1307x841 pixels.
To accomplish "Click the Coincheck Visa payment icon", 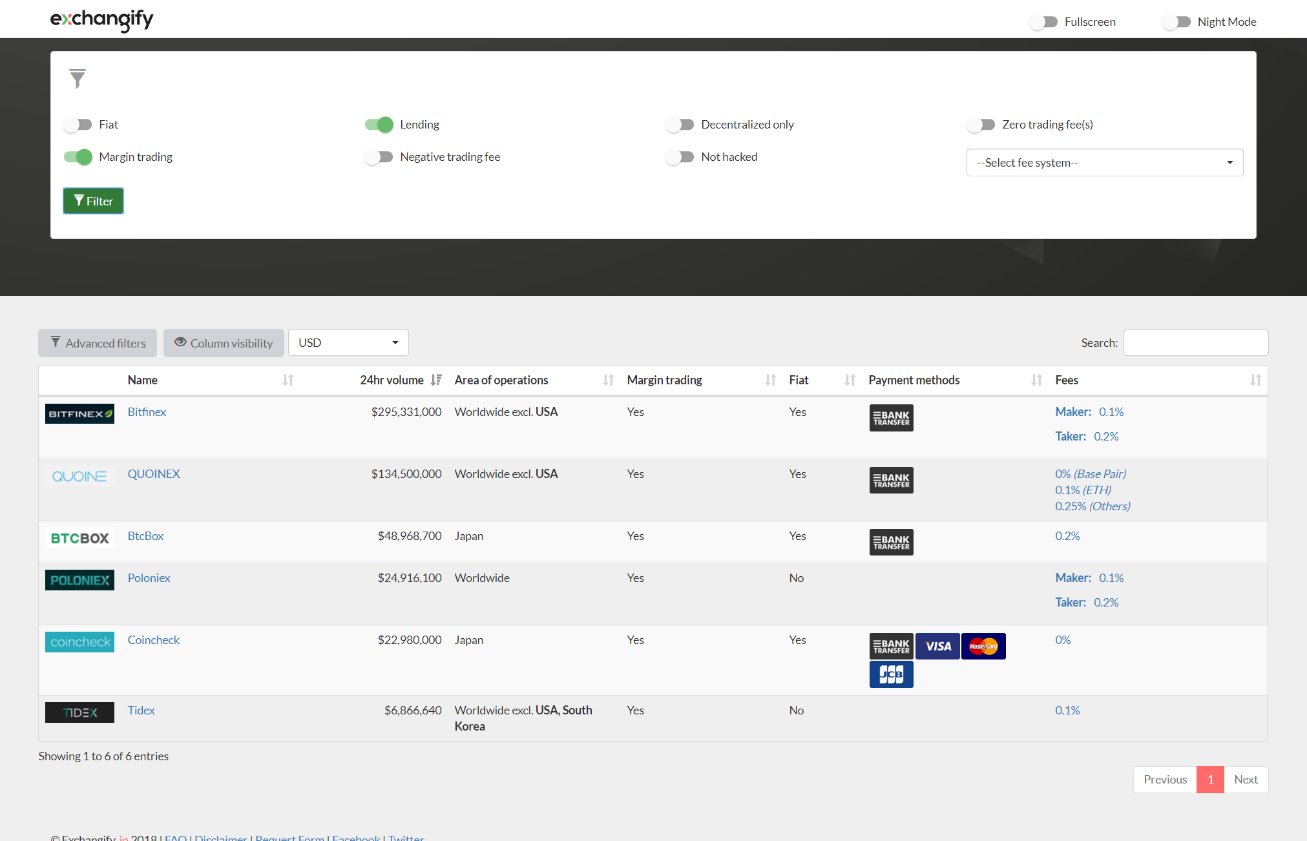I will point(937,646).
